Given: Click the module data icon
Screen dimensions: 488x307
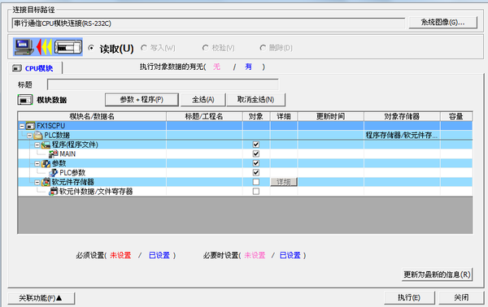Looking at the screenshot, I should [25, 100].
